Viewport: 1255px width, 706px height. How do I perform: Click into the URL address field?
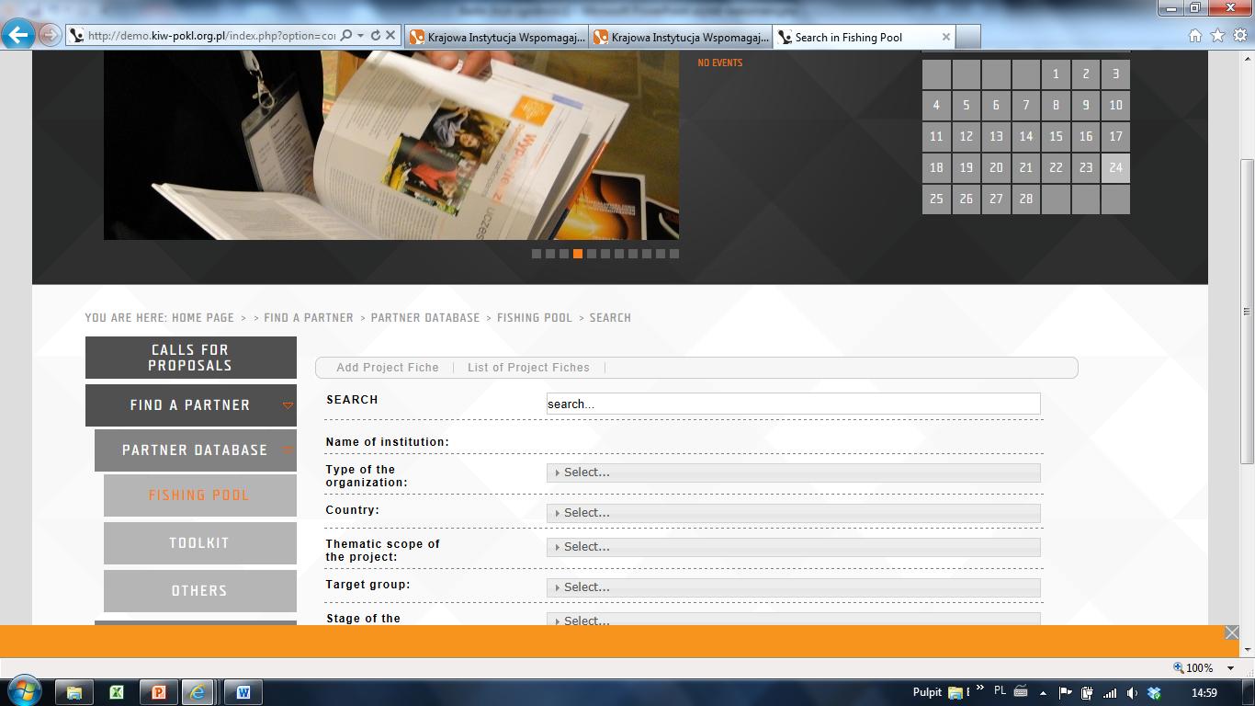coord(211,36)
